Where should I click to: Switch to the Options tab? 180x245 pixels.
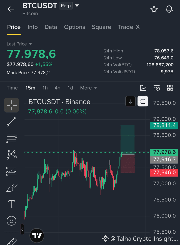click(75, 27)
